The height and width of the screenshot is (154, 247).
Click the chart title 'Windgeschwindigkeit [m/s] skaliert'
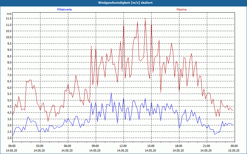tap(125, 3)
